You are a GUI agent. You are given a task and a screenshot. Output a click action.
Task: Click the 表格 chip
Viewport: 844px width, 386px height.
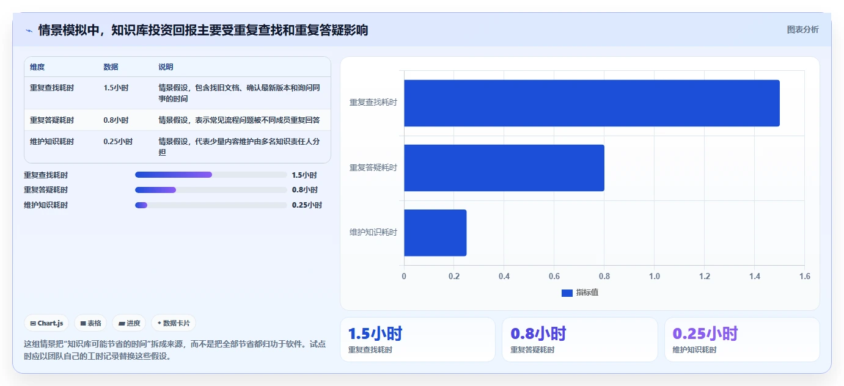point(90,323)
